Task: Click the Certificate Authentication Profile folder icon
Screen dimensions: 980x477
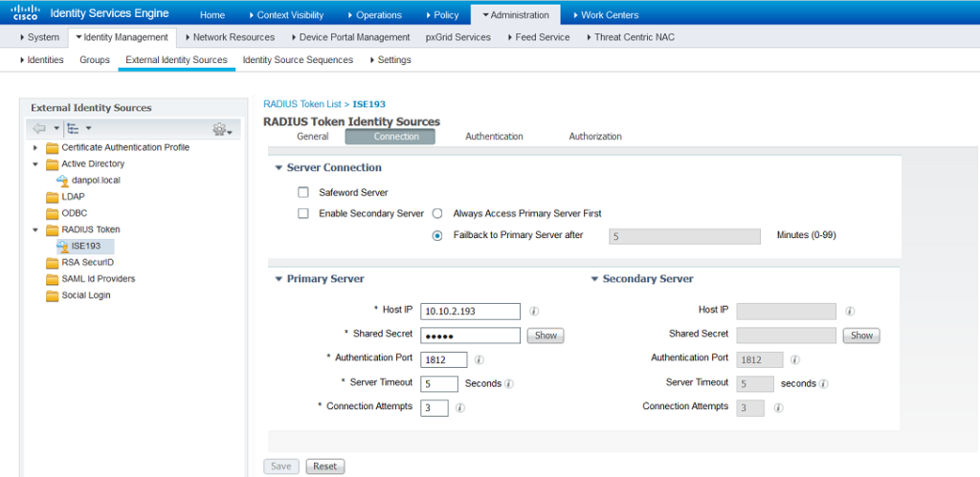Action: tap(53, 148)
